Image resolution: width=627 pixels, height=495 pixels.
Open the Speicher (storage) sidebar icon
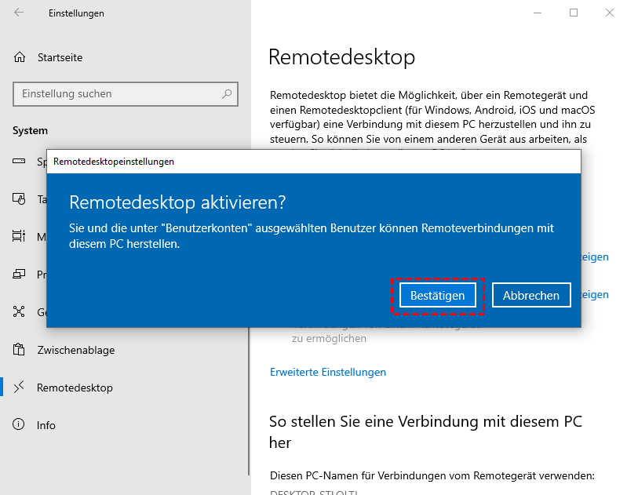coord(20,162)
